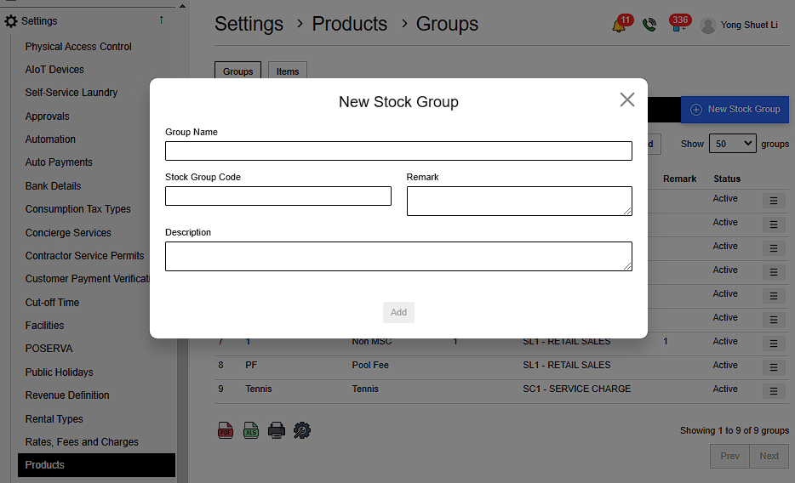
Task: Open the row menu for Tennis group
Action: tap(774, 391)
